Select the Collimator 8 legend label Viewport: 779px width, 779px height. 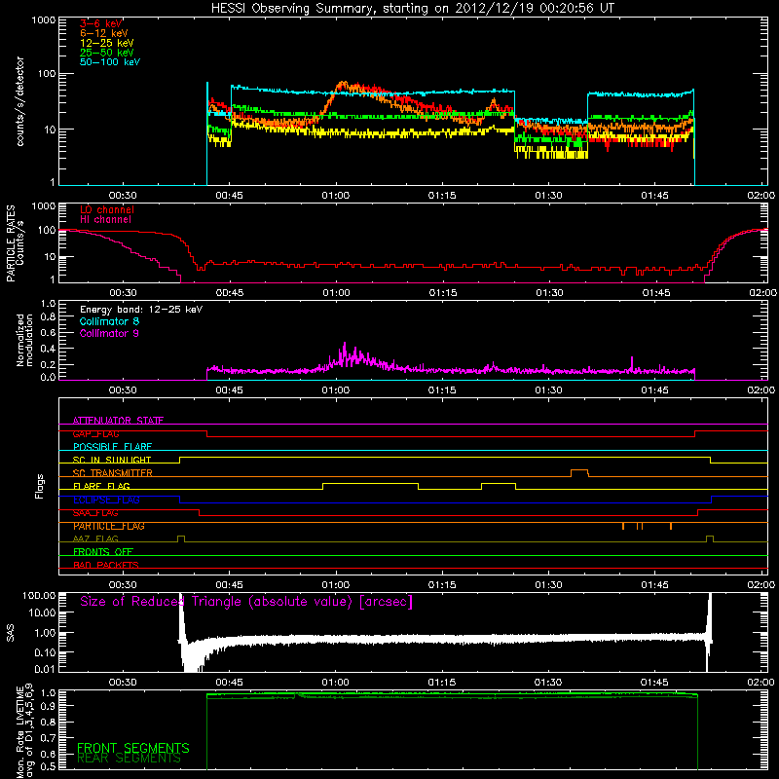point(109,321)
